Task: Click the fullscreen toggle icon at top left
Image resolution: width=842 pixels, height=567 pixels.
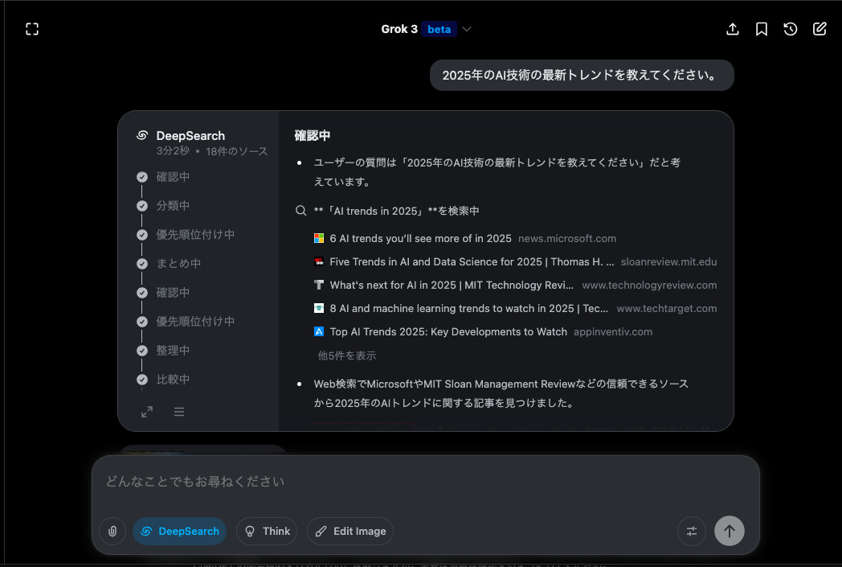Action: pos(32,29)
